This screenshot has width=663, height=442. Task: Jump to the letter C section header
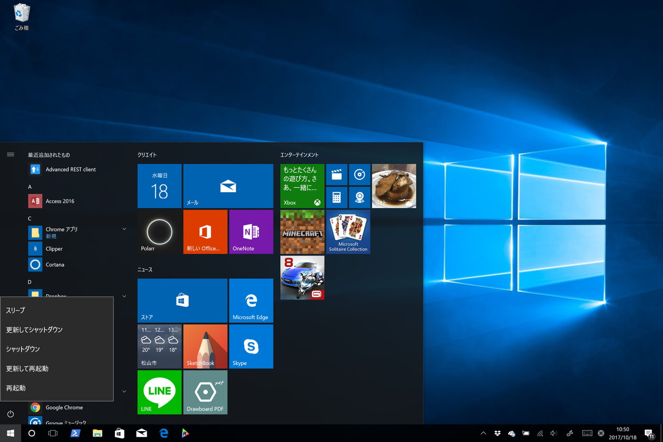30,219
